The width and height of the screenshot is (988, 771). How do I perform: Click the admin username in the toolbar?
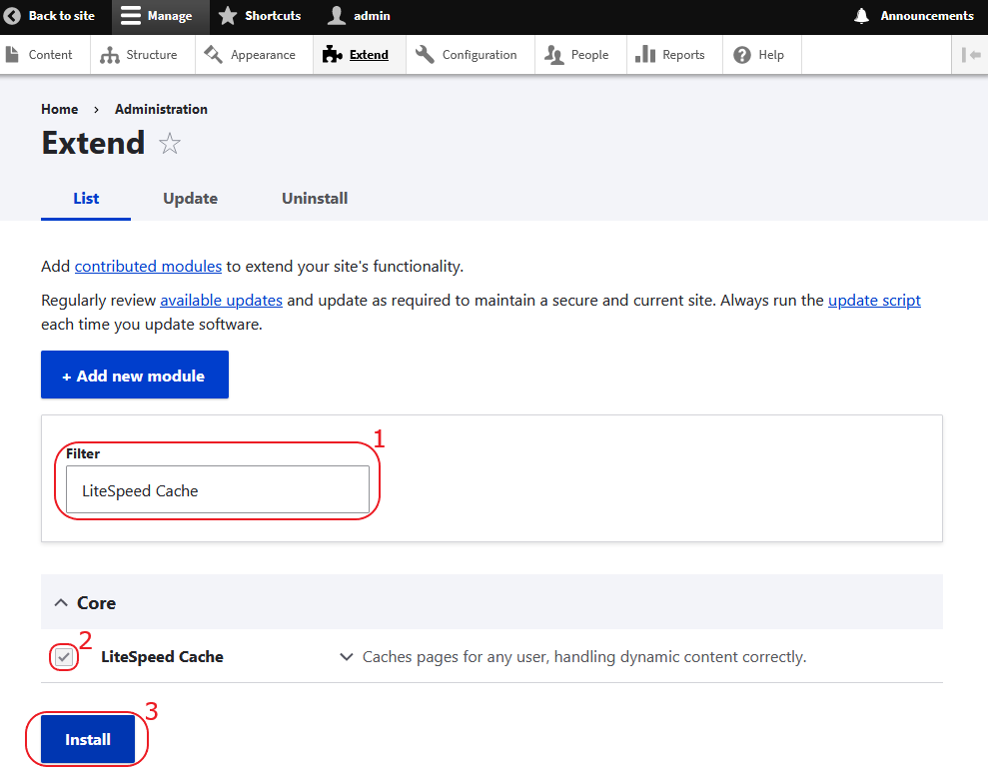372,16
